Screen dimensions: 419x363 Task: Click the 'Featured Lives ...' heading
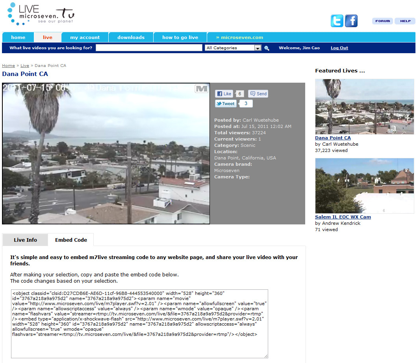[340, 71]
